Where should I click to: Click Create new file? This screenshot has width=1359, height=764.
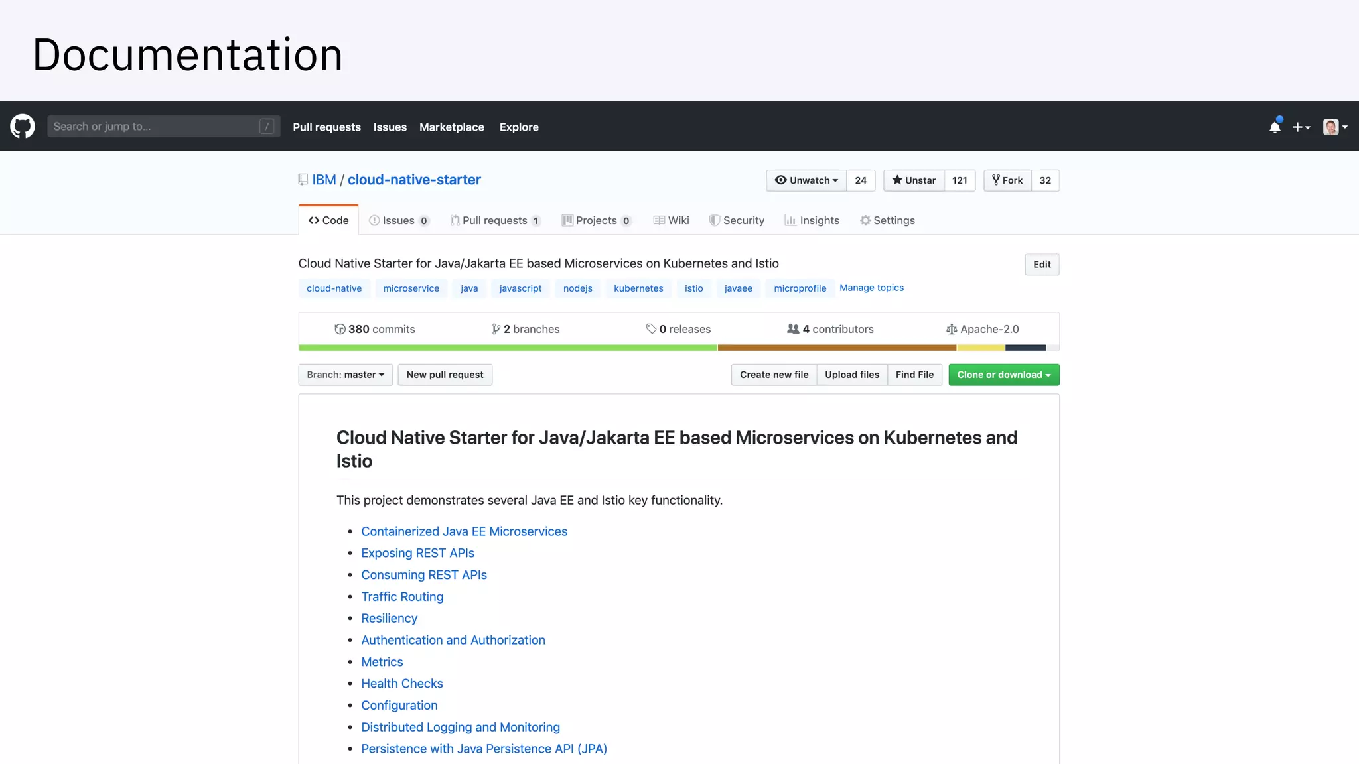coord(774,375)
